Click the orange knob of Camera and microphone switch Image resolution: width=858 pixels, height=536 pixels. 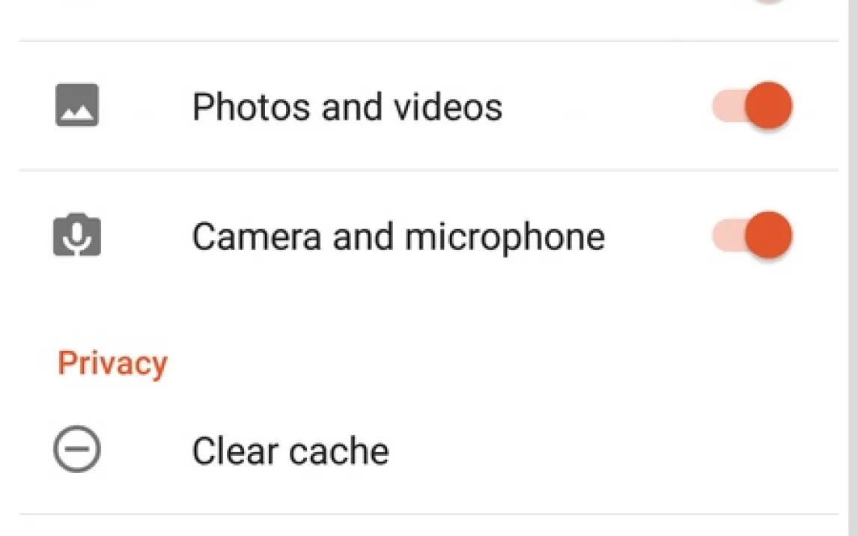coord(769,236)
